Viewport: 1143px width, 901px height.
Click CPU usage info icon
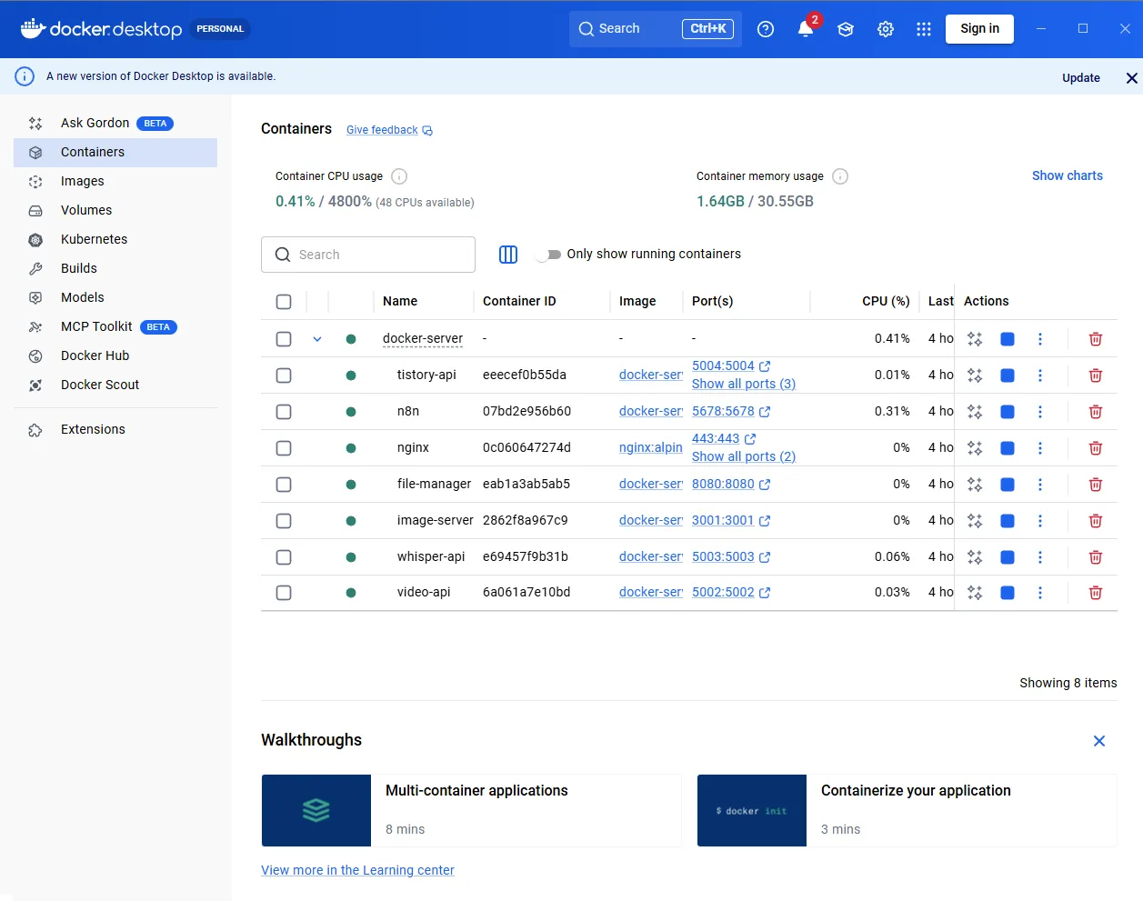(399, 176)
